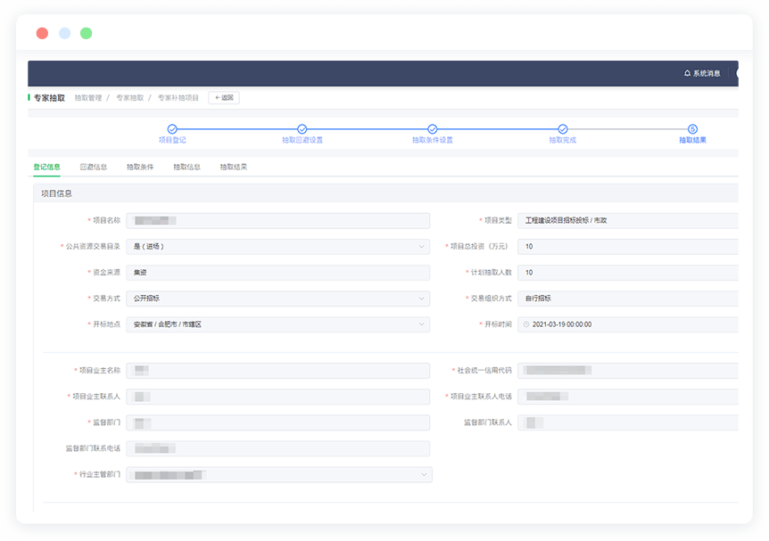Viewport: 769px width, 541px height.
Task: Click the 抽取条件设置 step checkmark icon
Action: 433,129
